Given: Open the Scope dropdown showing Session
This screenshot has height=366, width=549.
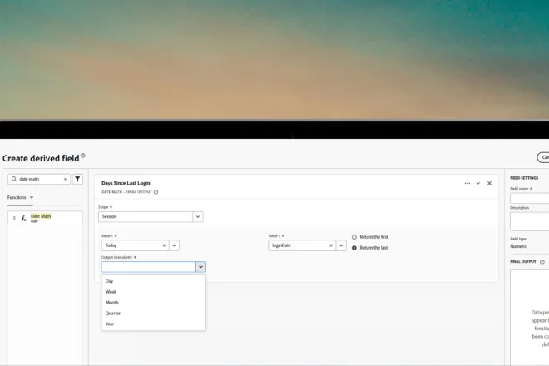Looking at the screenshot, I should (198, 216).
